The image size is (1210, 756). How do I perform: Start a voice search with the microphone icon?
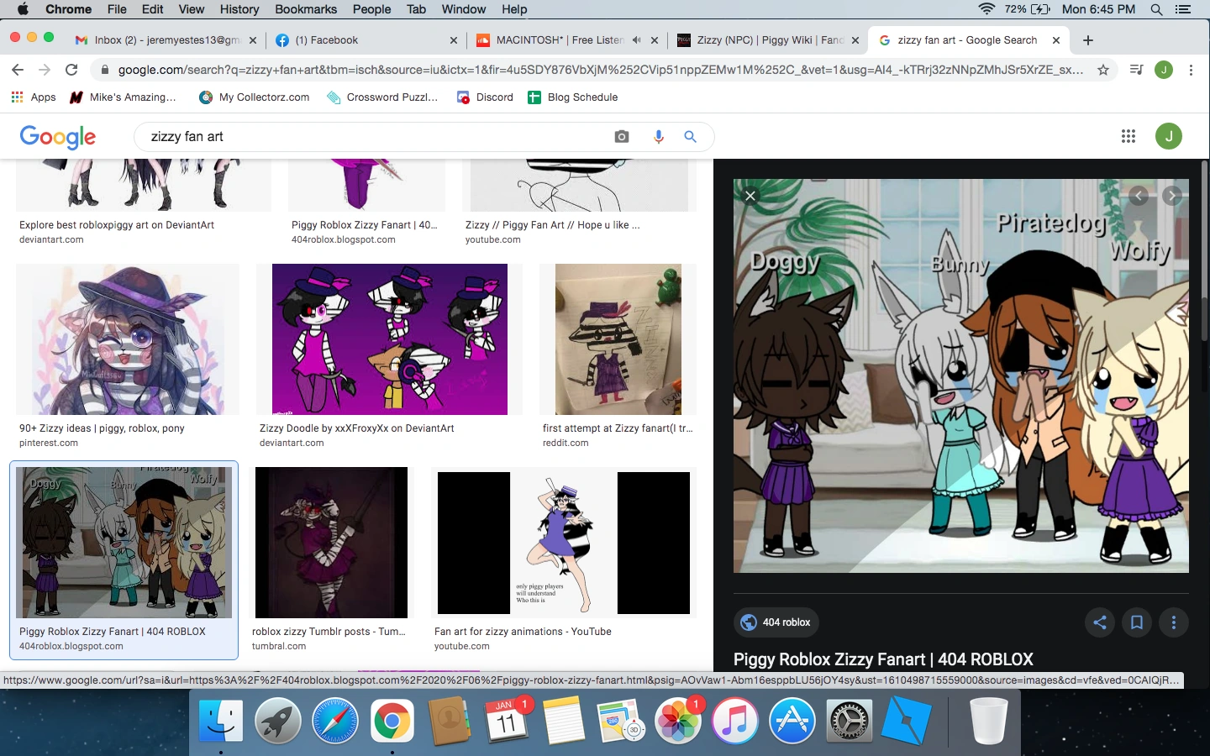coord(658,136)
